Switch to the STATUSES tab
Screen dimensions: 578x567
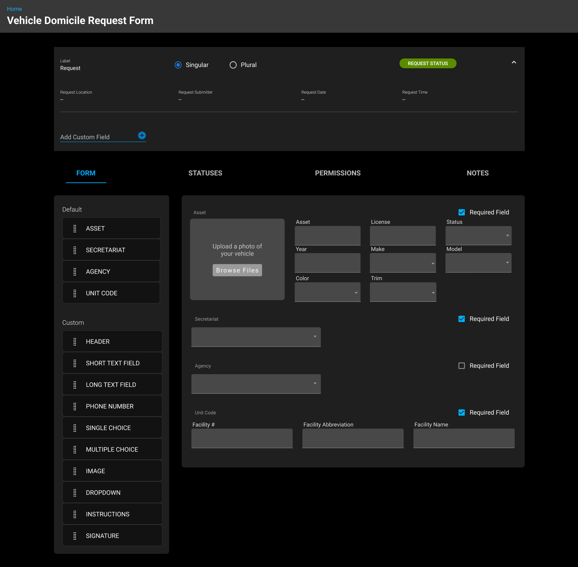[205, 173]
